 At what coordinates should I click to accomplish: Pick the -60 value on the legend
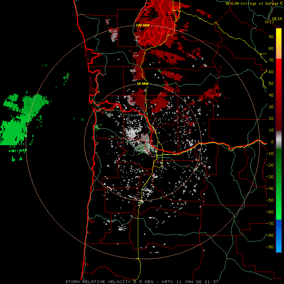[x=270, y=212]
